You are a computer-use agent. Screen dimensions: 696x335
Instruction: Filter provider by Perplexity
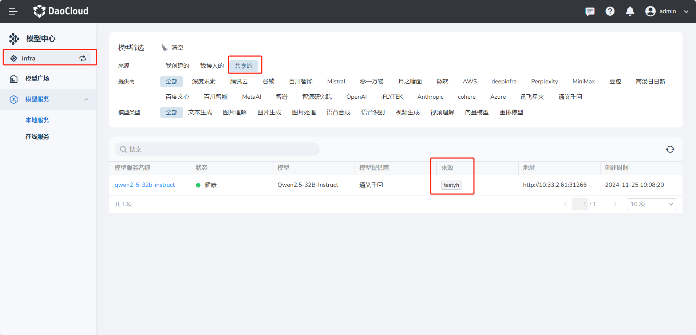545,82
